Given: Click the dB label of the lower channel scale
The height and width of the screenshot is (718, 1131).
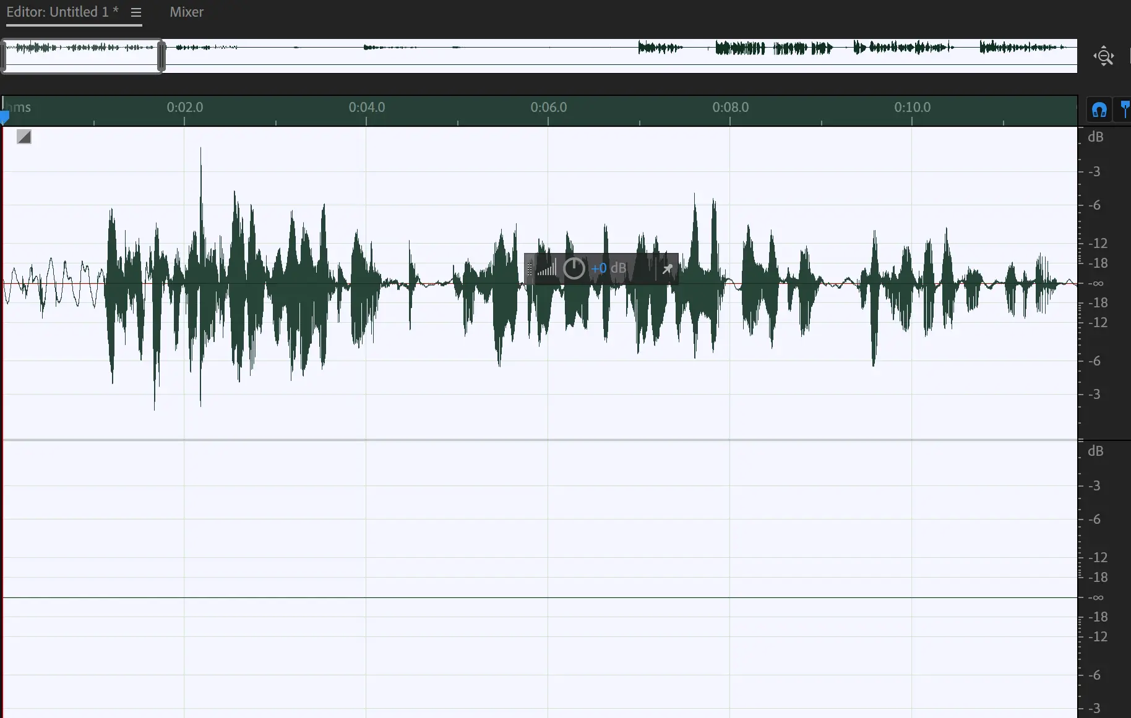Looking at the screenshot, I should coord(1095,451).
